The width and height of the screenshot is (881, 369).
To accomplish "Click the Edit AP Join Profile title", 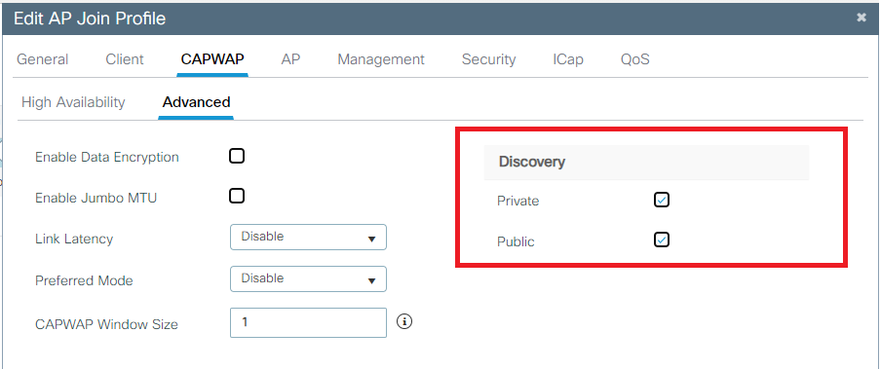I will pyautogui.click(x=90, y=18).
